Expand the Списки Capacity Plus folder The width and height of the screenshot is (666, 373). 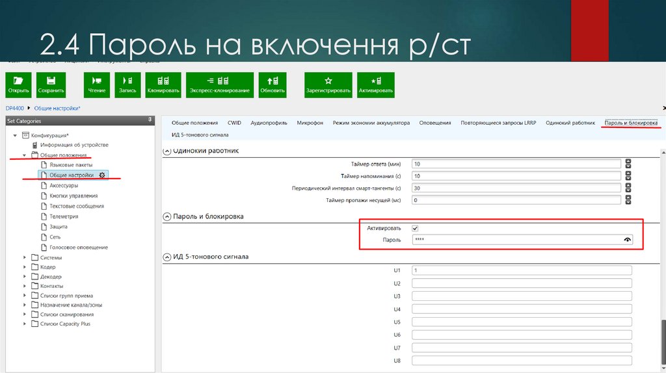coord(25,324)
